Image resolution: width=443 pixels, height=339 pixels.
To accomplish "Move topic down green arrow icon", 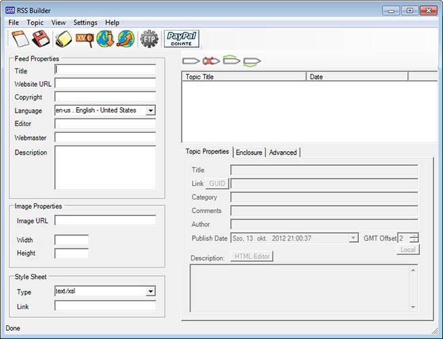I will coord(252,62).
